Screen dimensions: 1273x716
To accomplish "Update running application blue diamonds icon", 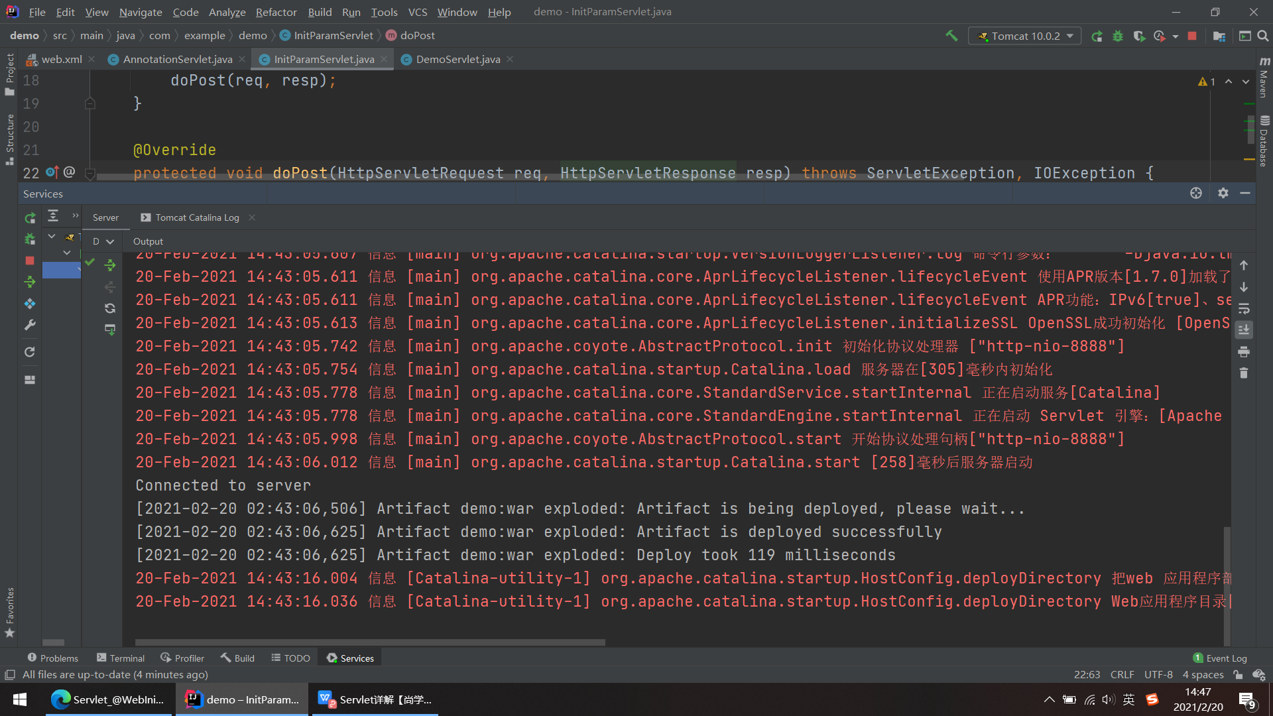I will [x=30, y=304].
